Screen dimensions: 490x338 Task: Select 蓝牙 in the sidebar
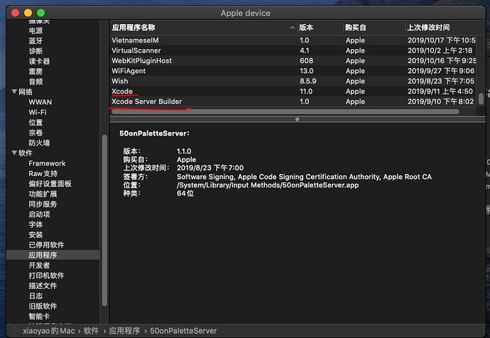36,41
